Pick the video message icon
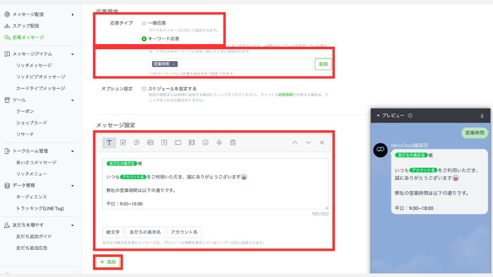493x277 pixels. click(164, 143)
